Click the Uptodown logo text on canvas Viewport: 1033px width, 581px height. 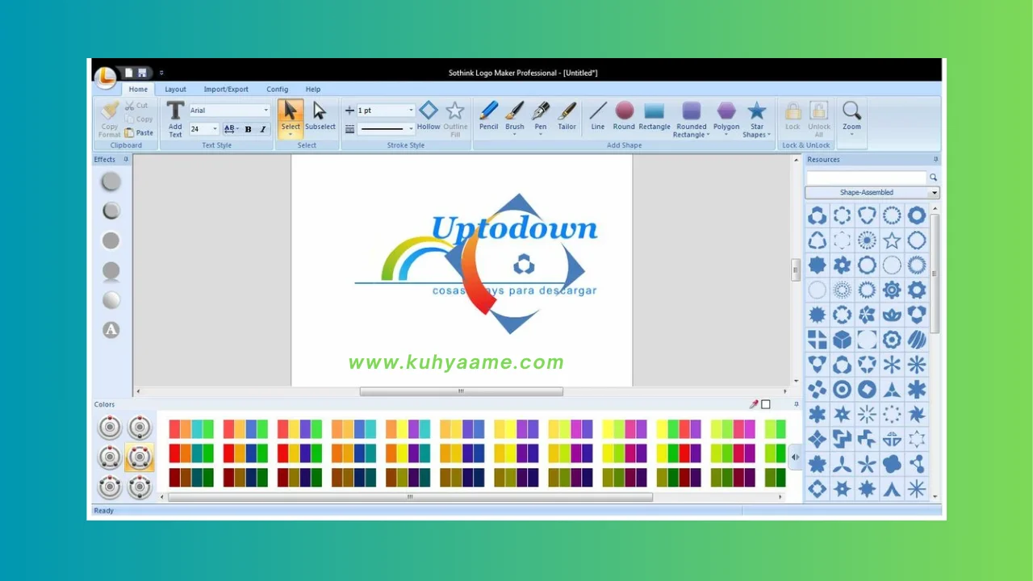(514, 228)
